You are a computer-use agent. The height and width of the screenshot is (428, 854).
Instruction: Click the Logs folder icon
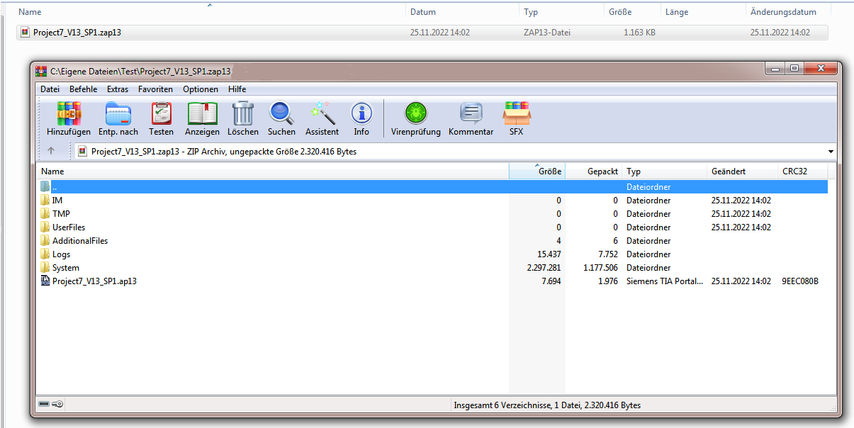click(45, 254)
